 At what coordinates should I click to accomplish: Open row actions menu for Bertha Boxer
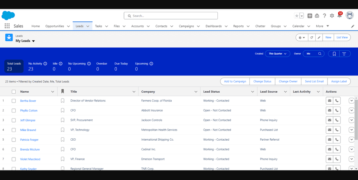point(351,101)
